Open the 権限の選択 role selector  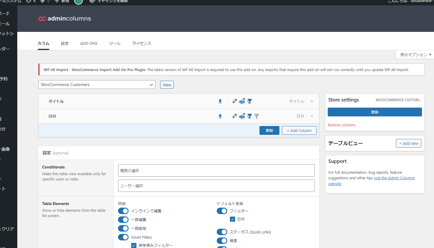click(216, 170)
